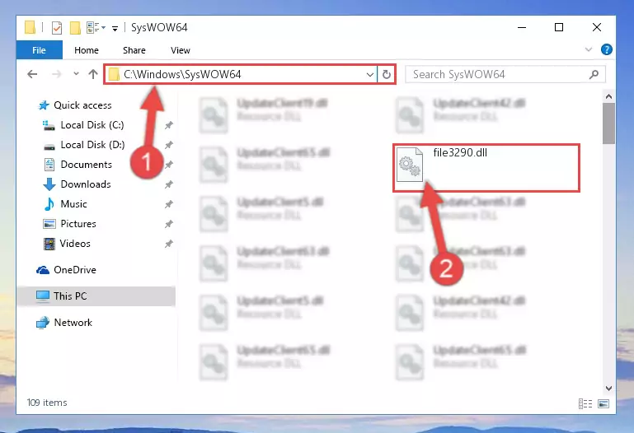Click the Search SysWOW64 field

(505, 74)
